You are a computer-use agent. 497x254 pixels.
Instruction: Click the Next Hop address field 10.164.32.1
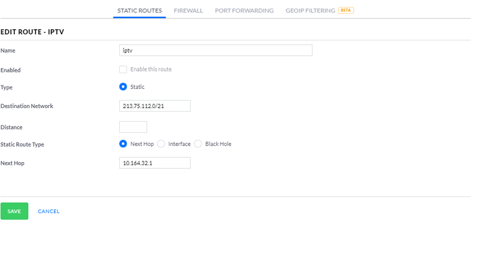pos(155,163)
